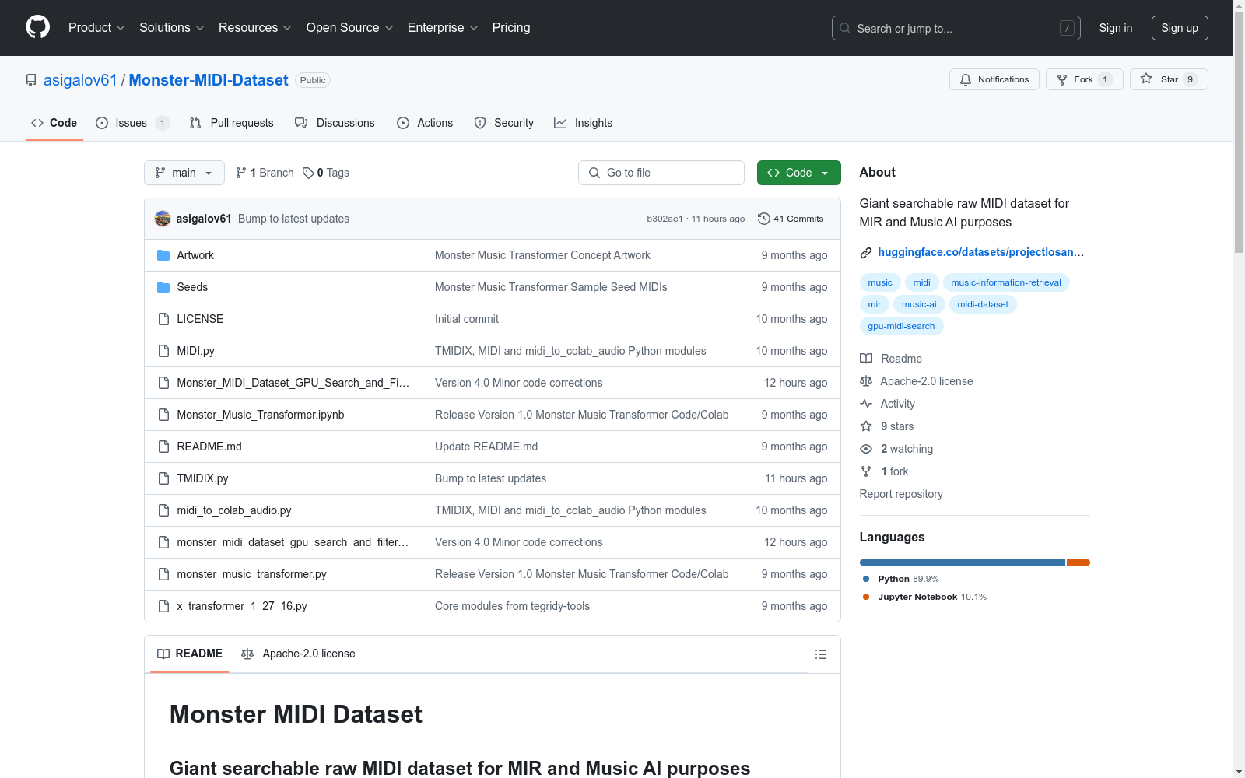Click the Seeds folder icon

point(163,287)
